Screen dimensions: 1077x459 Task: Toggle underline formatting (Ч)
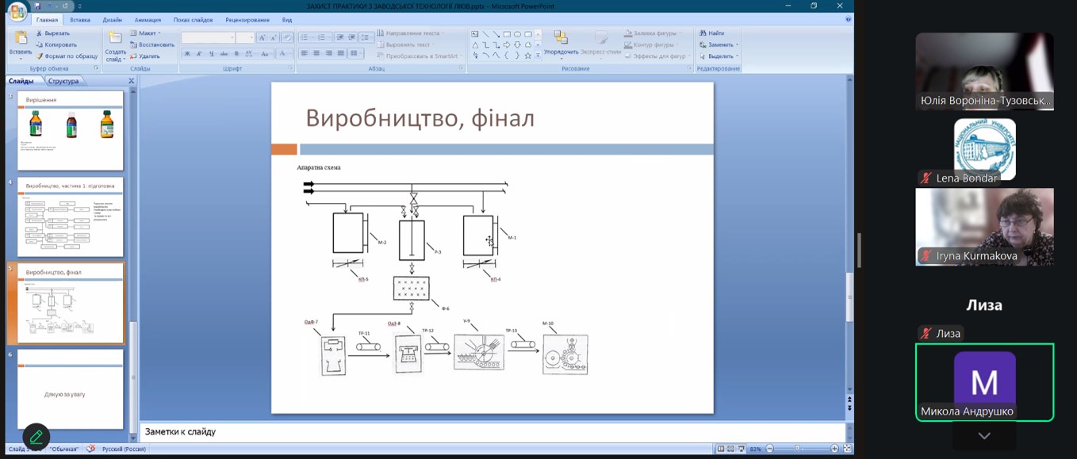(x=211, y=54)
